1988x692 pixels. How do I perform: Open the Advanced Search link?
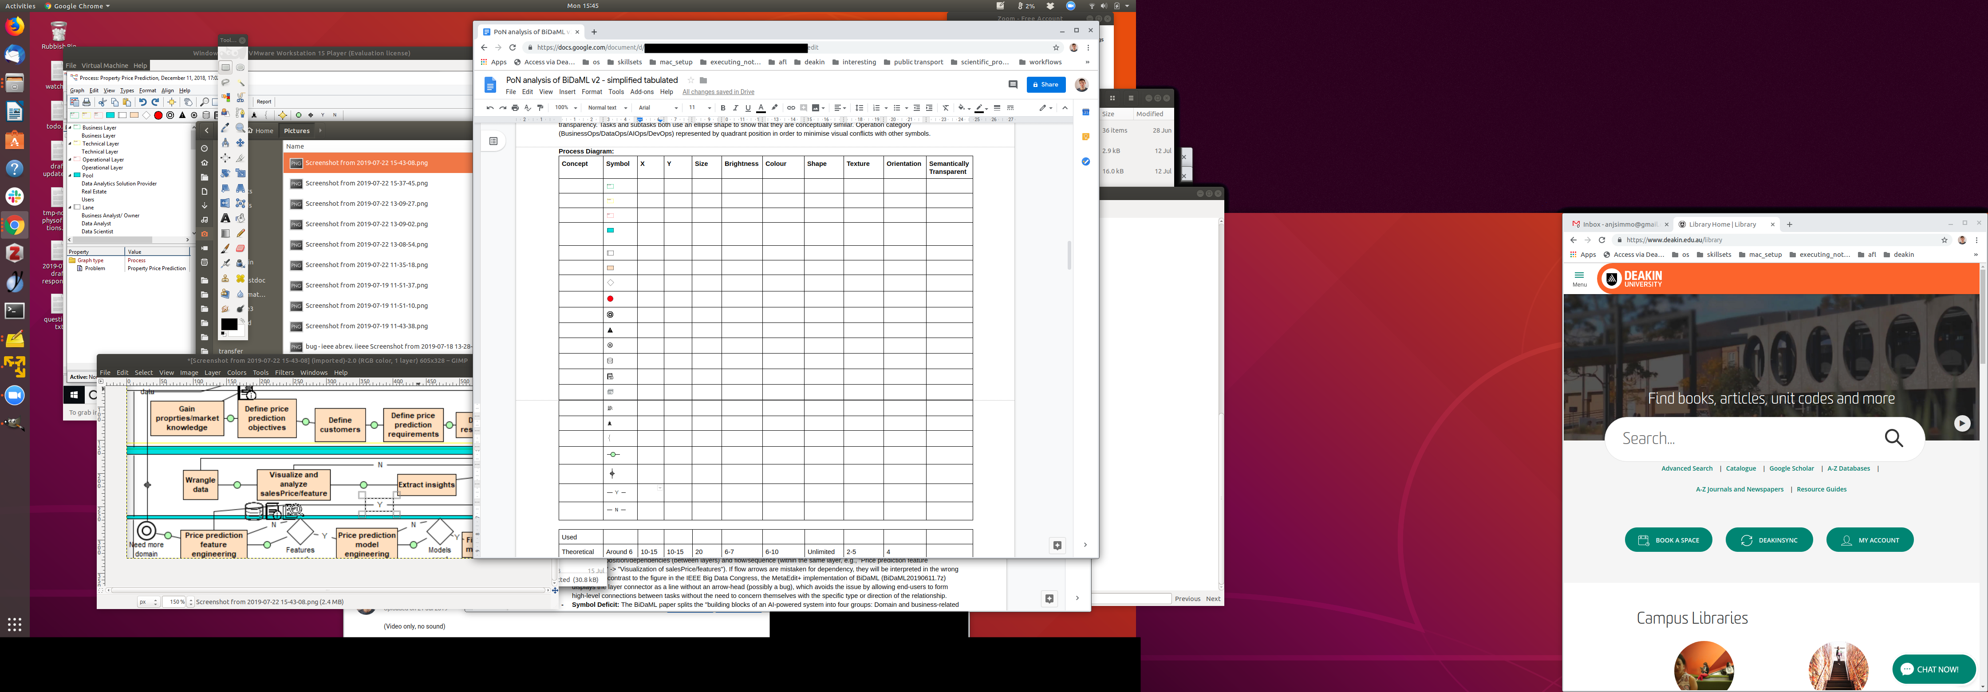click(x=1686, y=469)
